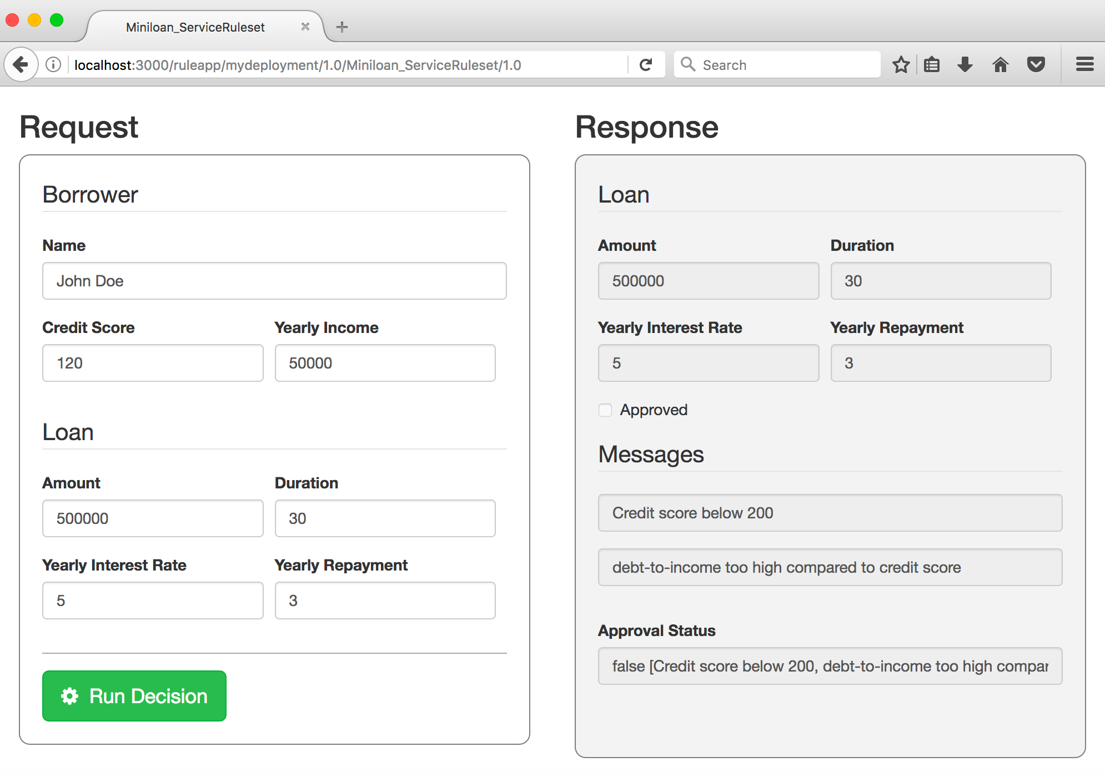This screenshot has width=1105, height=777.
Task: Toggle the Approved checkbox
Action: coord(605,410)
